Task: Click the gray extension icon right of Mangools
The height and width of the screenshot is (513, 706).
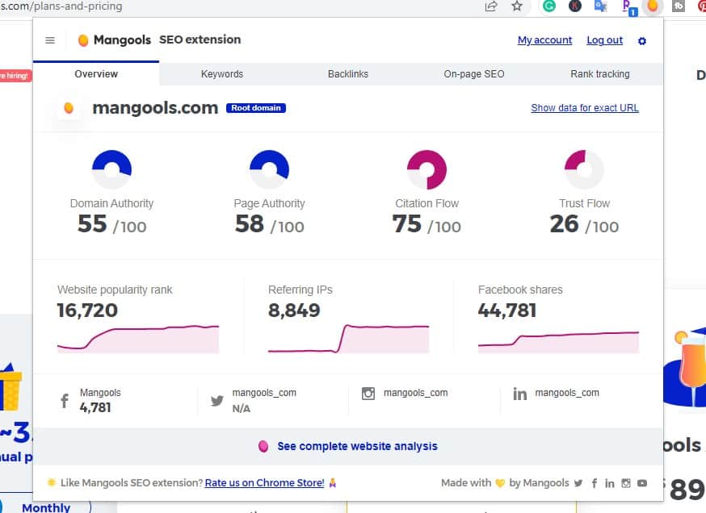Action: [x=679, y=6]
